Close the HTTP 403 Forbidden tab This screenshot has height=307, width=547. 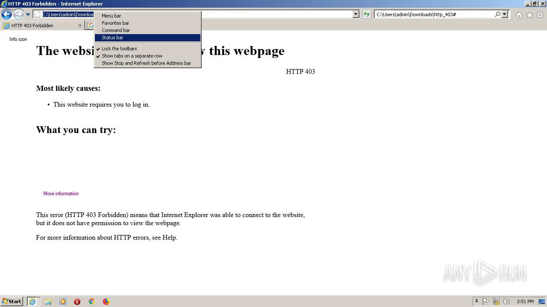click(x=80, y=26)
